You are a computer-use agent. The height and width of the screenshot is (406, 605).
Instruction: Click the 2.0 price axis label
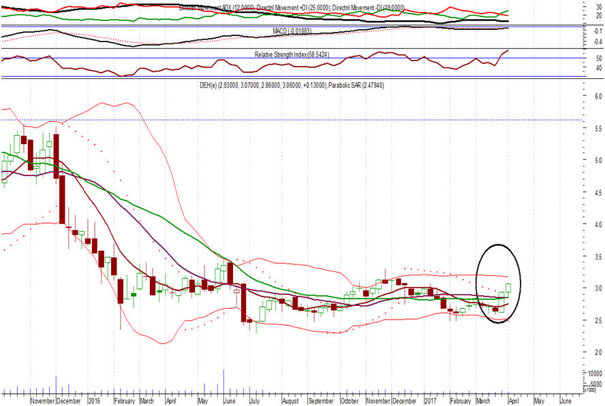[598, 352]
